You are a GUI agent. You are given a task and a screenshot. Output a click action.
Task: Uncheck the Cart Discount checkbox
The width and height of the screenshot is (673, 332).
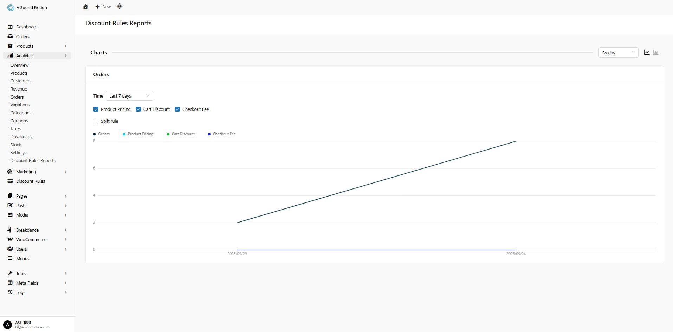138,109
